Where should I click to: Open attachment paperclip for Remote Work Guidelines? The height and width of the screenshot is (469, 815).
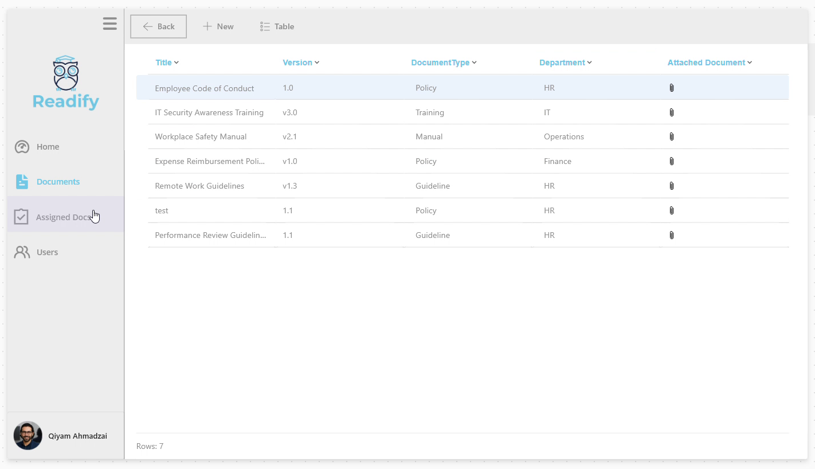(x=672, y=186)
